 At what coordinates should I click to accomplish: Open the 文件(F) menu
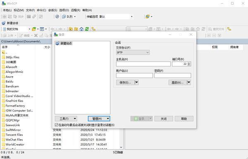pyautogui.click(x=30, y=10)
